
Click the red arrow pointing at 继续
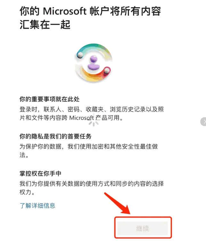click(118, 203)
